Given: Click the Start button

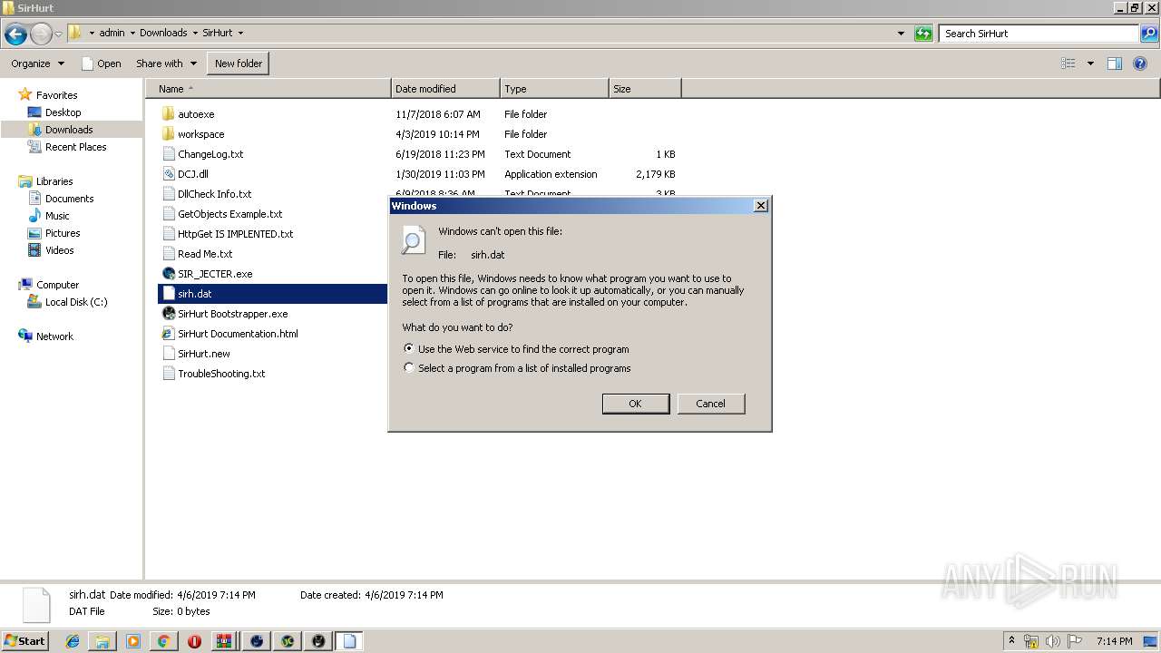Looking at the screenshot, I should [x=25, y=641].
